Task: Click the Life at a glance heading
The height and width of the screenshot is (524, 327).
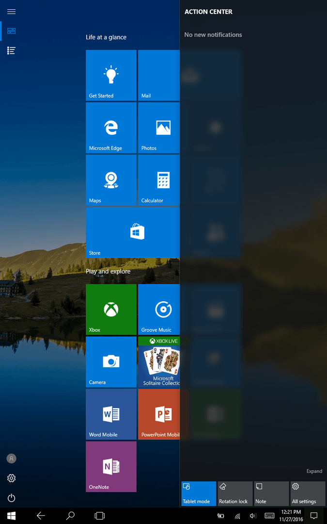Action: (106, 37)
